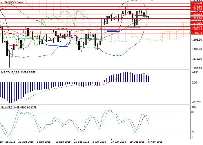The width and height of the screenshot is (203, 145).
Task: Click the MACD 9.844 scale value
Action: (195, 72)
